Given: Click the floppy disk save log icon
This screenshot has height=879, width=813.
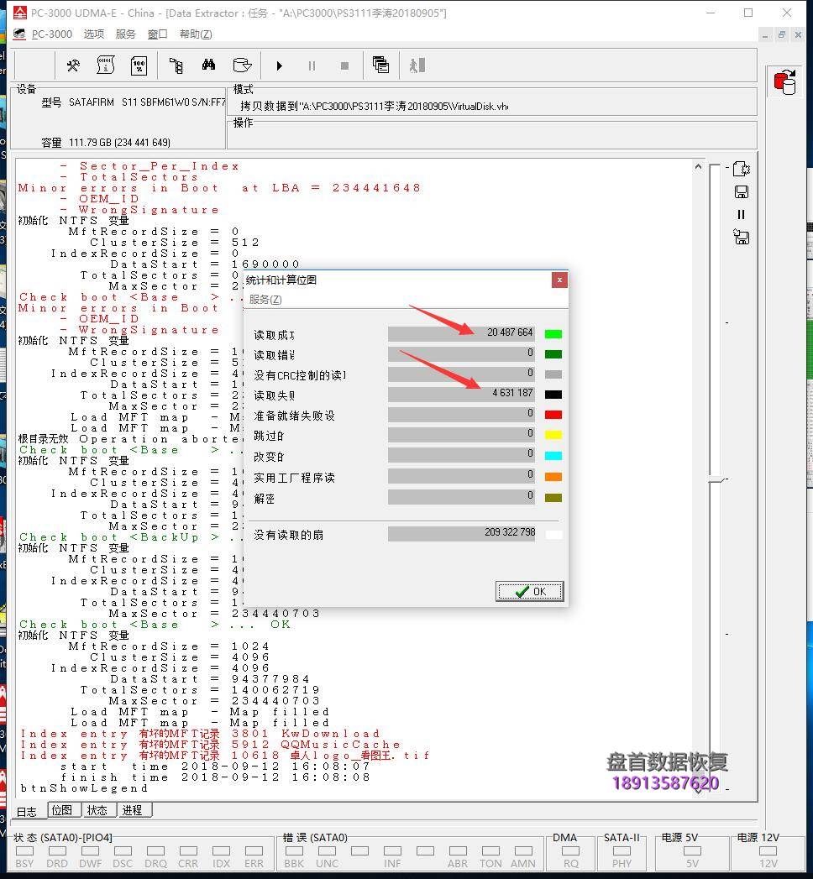Looking at the screenshot, I should click(741, 192).
